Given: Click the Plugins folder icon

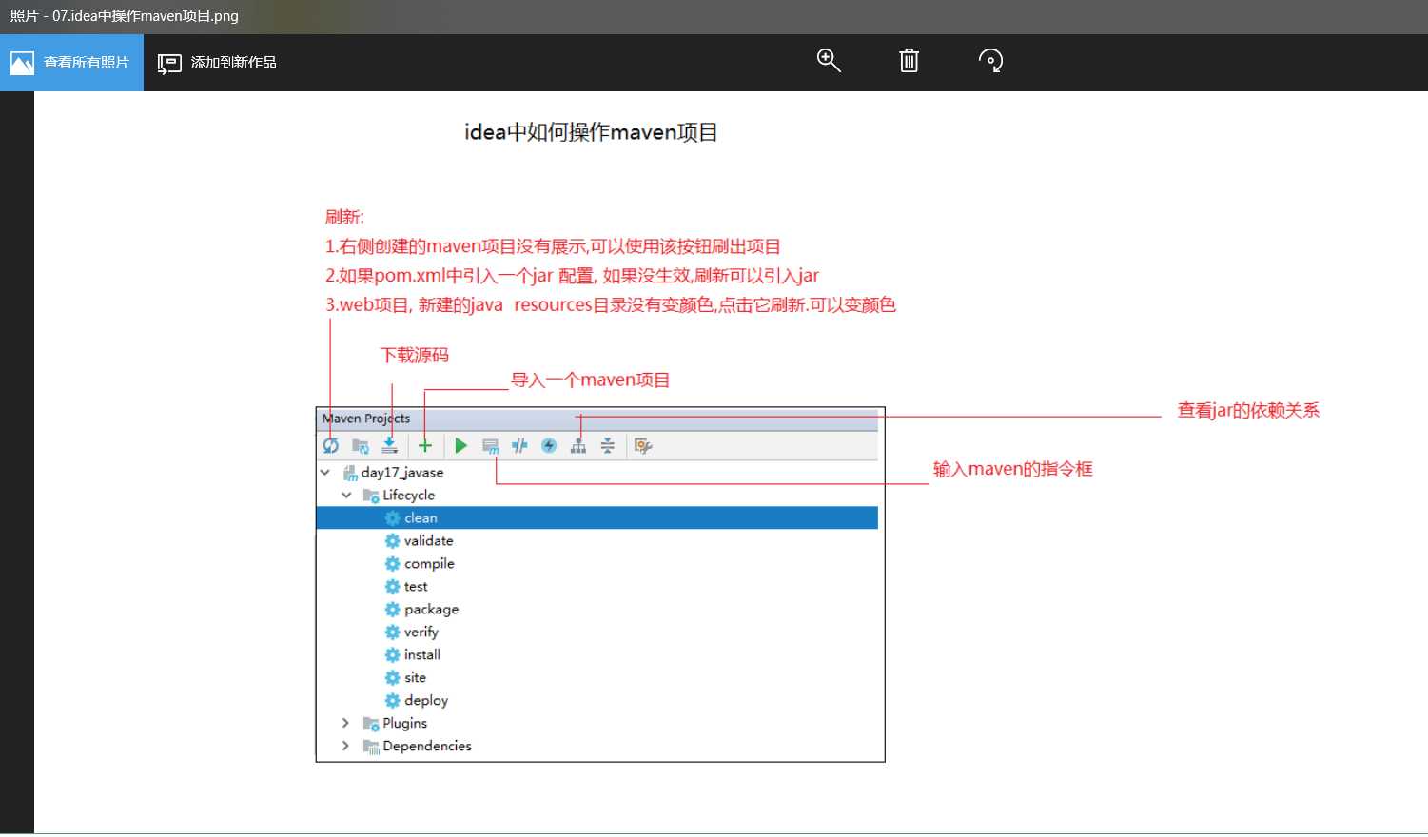Looking at the screenshot, I should coord(371,724).
